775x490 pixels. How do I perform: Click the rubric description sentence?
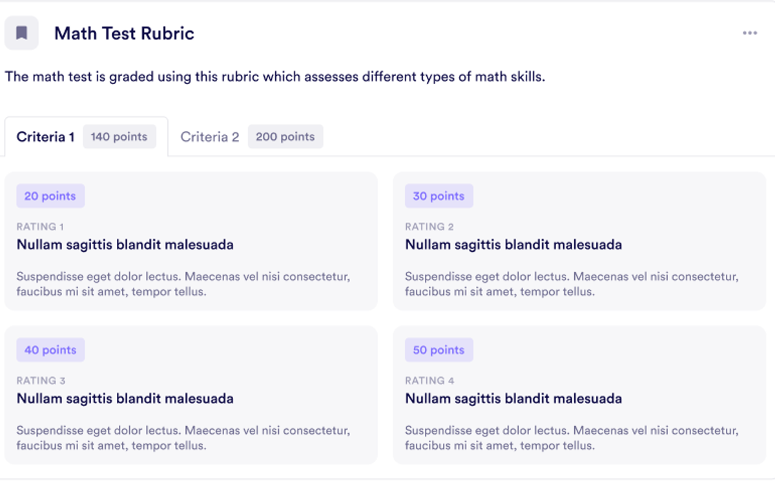click(275, 77)
